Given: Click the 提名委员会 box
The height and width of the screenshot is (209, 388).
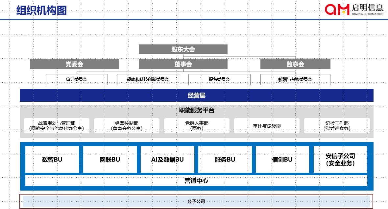Looking at the screenshot, I should click(x=219, y=80).
